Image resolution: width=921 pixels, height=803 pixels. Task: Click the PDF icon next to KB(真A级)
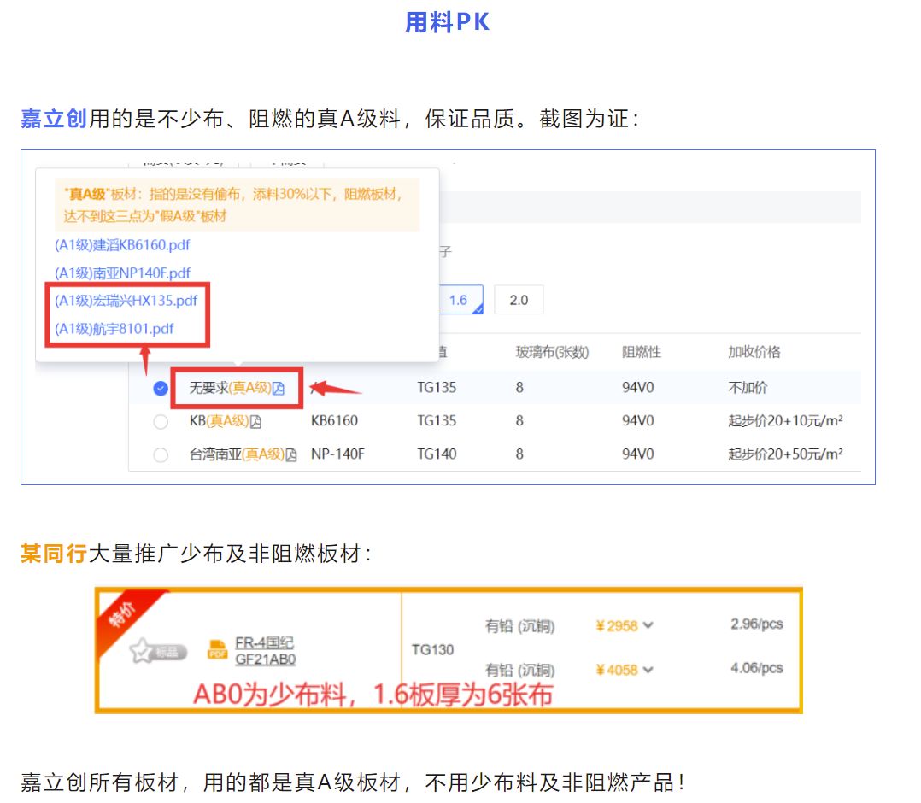pos(255,422)
